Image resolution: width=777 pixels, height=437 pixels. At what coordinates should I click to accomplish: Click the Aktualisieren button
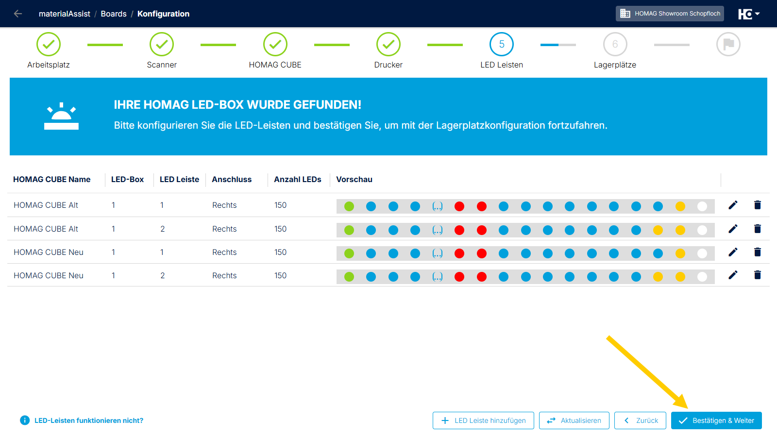tap(574, 420)
